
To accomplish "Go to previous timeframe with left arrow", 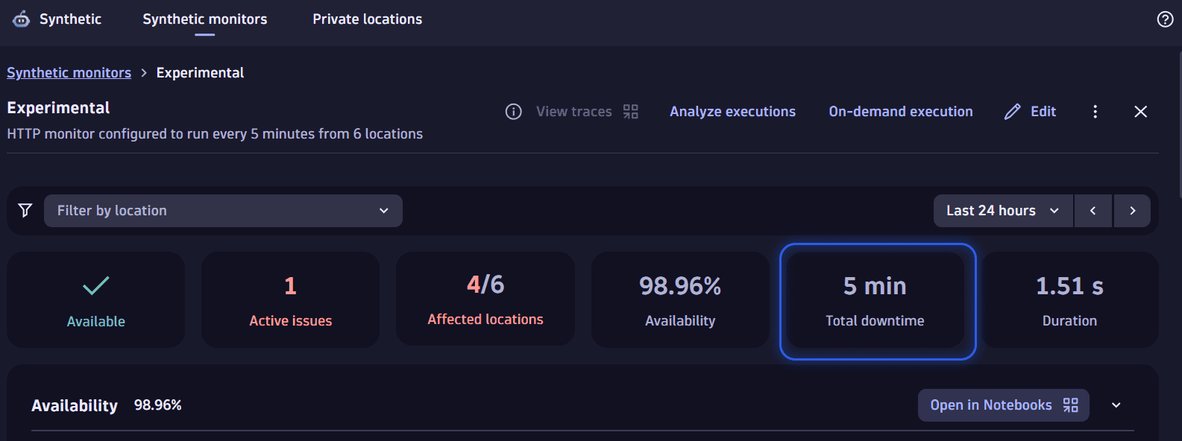I will tap(1093, 211).
